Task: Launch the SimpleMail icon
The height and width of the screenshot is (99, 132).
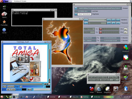Action: tap(107, 89)
